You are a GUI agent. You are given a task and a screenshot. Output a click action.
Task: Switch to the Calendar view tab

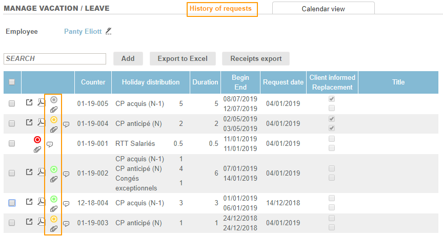click(323, 9)
